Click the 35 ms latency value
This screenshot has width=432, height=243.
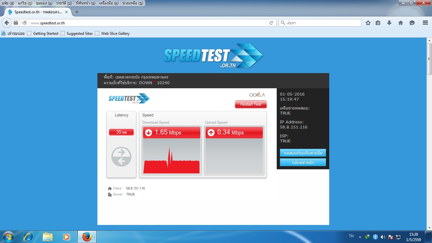121,132
